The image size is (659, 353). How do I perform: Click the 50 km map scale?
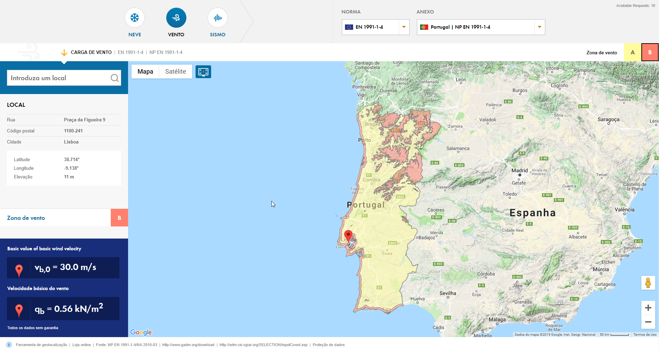click(614, 335)
